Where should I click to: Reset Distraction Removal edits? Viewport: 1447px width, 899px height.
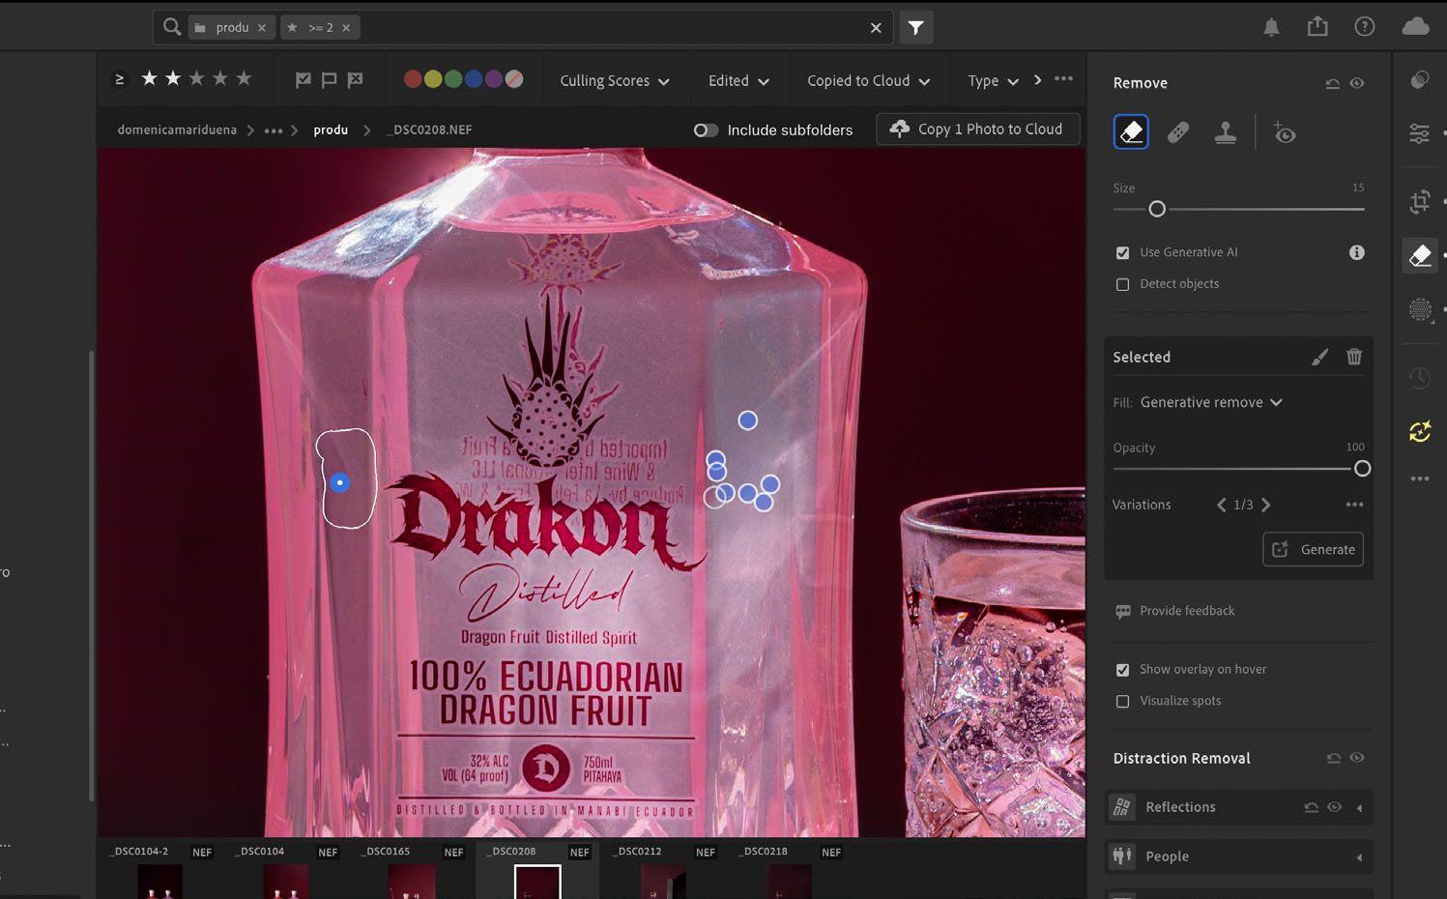coord(1333,758)
